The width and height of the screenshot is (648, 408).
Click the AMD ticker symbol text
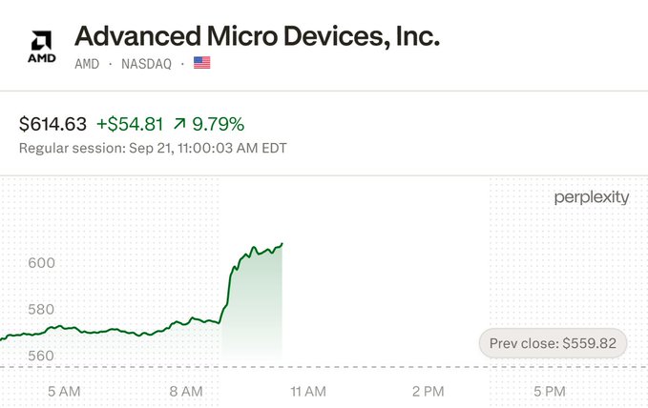pyautogui.click(x=87, y=64)
